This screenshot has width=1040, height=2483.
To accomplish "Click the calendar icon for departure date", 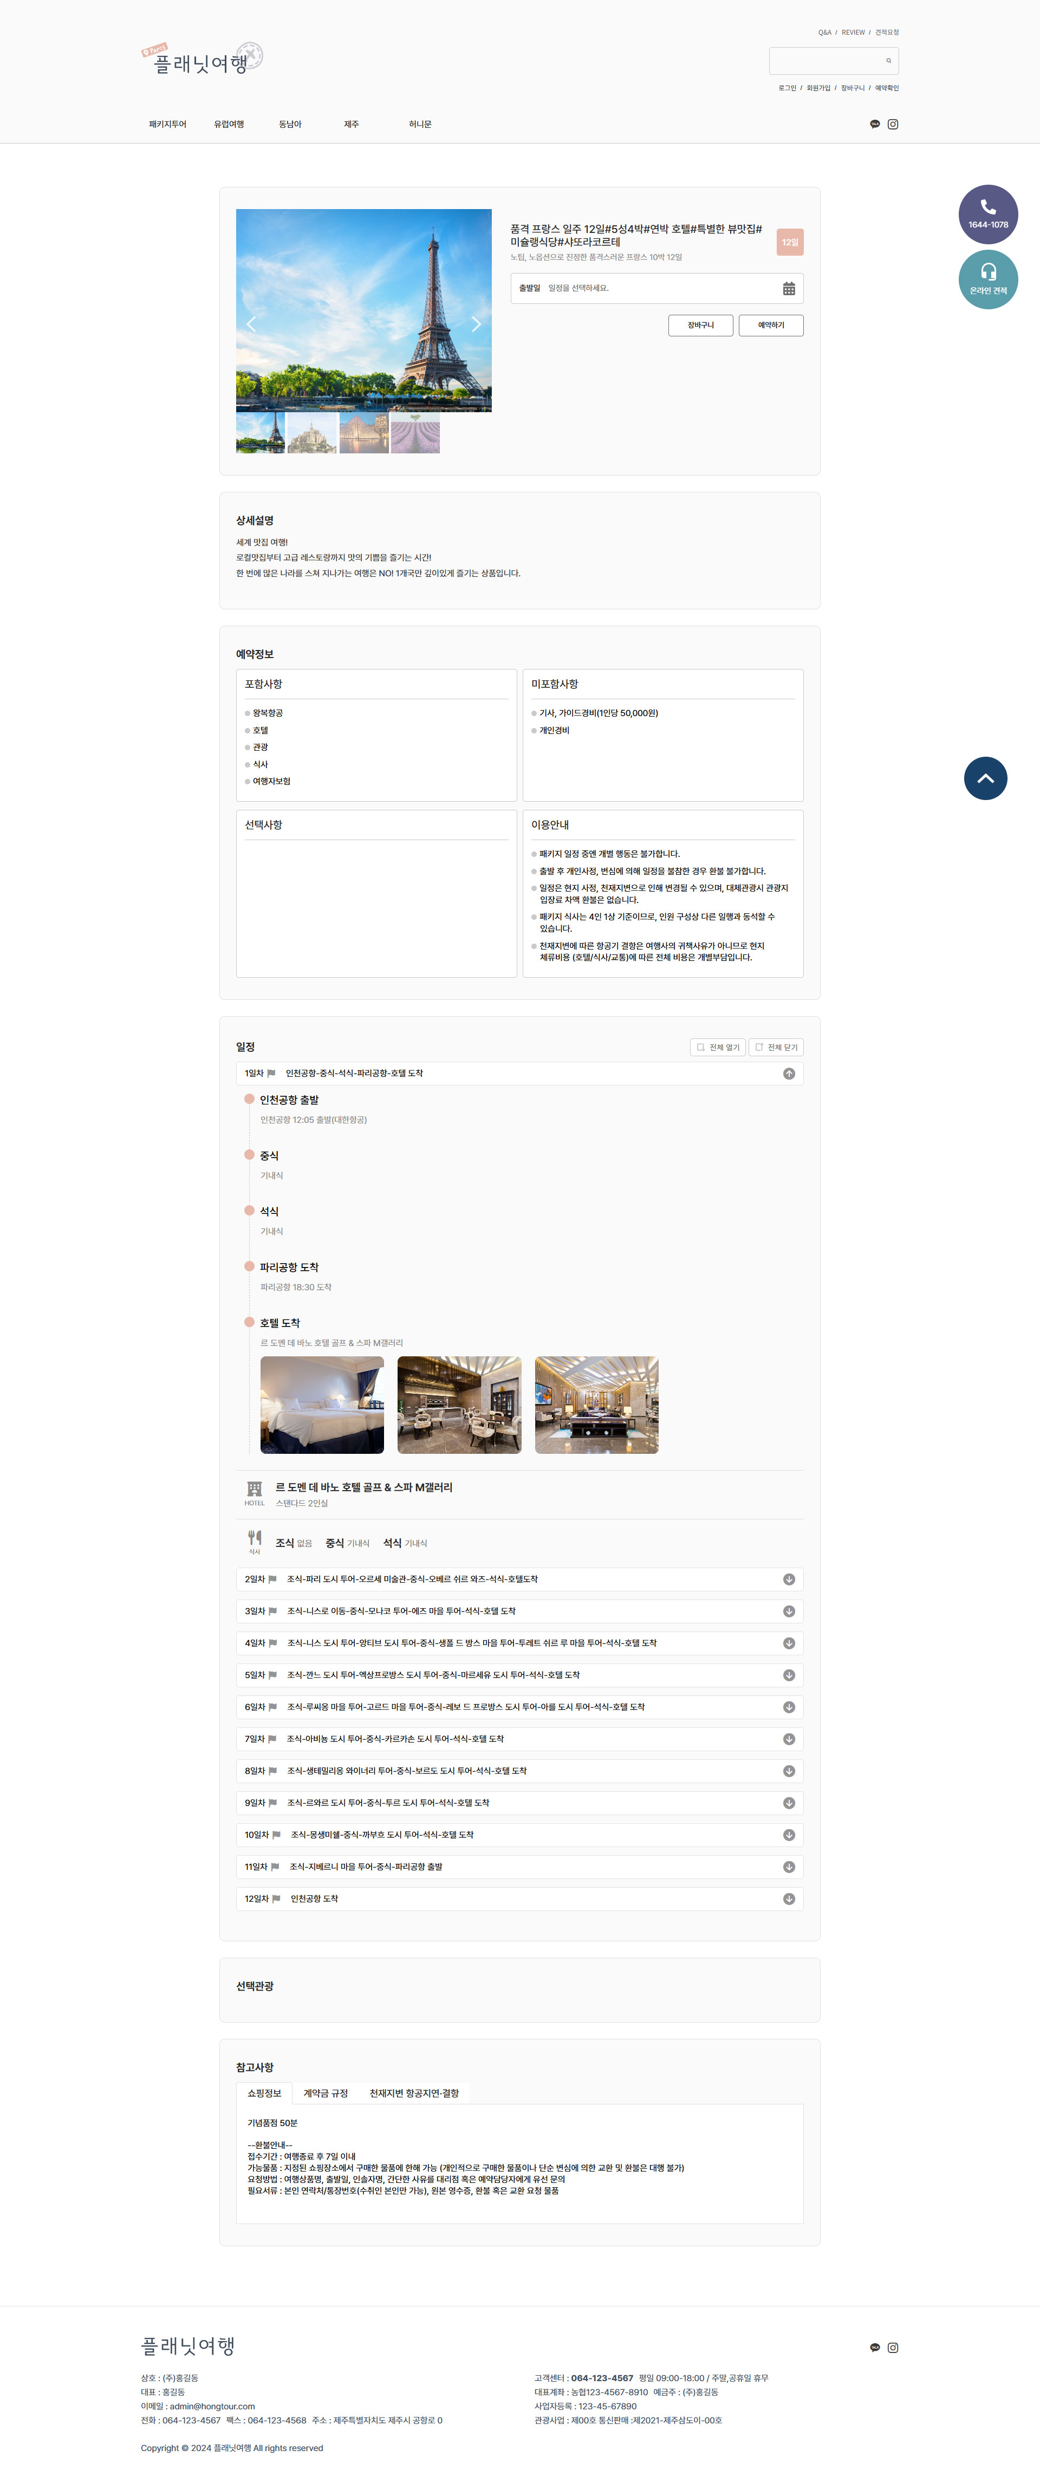I will pyautogui.click(x=789, y=288).
